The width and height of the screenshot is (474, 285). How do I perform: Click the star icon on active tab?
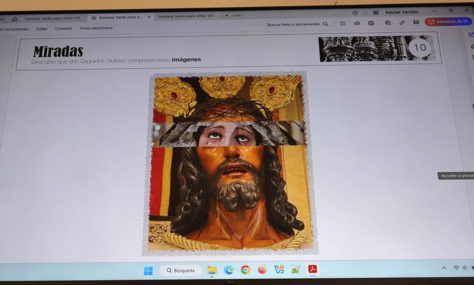pos(94,18)
